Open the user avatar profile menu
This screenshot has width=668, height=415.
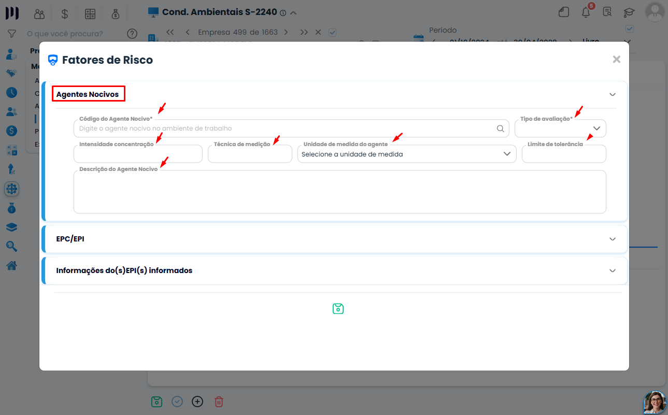[656, 11]
